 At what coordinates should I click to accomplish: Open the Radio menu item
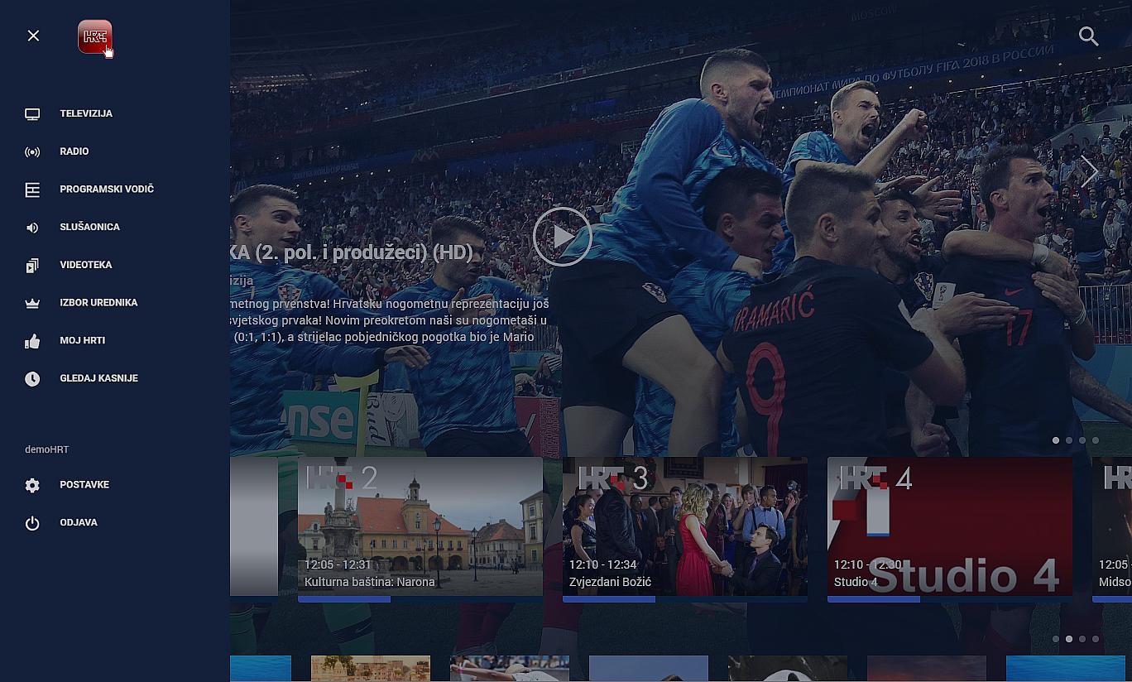(x=74, y=151)
